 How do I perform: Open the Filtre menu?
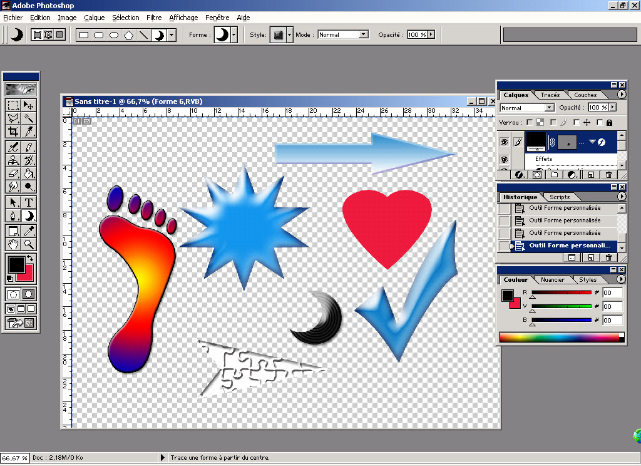pyautogui.click(x=154, y=18)
